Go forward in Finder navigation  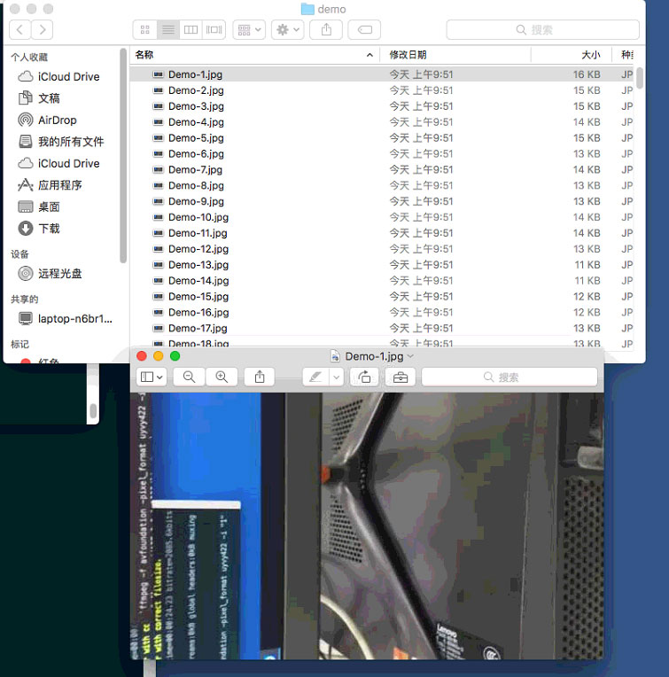42,30
